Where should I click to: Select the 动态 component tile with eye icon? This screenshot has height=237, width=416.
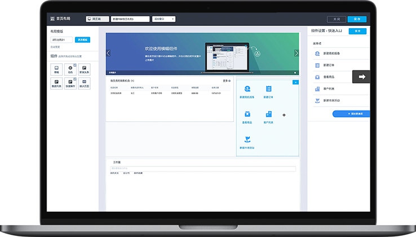(70, 69)
